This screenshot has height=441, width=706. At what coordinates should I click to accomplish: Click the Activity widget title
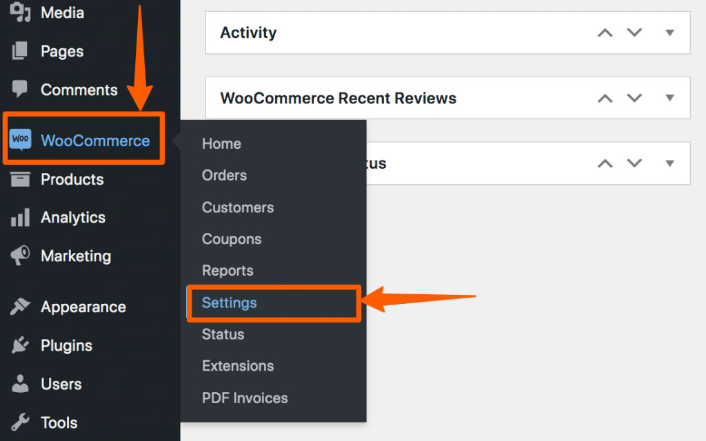[248, 33]
